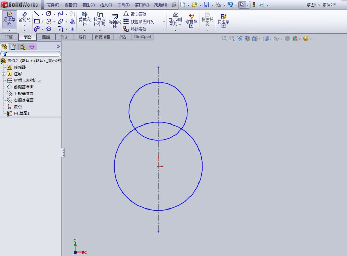The image size is (347, 256).
Task: Select the Sketch Fillet tool
Action: click(60, 29)
